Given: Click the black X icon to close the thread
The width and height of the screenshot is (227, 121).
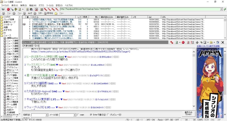Looking at the screenshot, I should pos(223,43).
